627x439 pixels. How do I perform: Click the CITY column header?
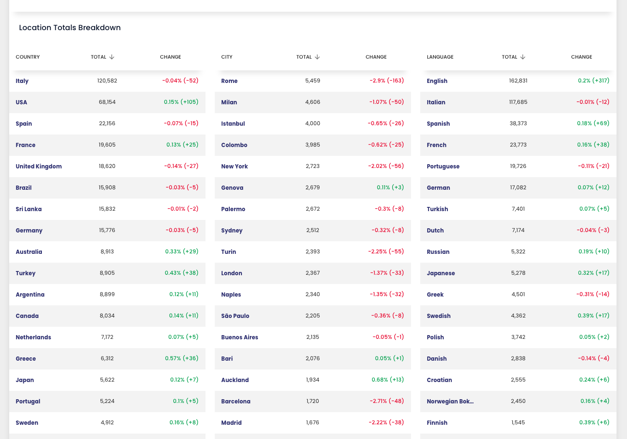[x=227, y=57]
